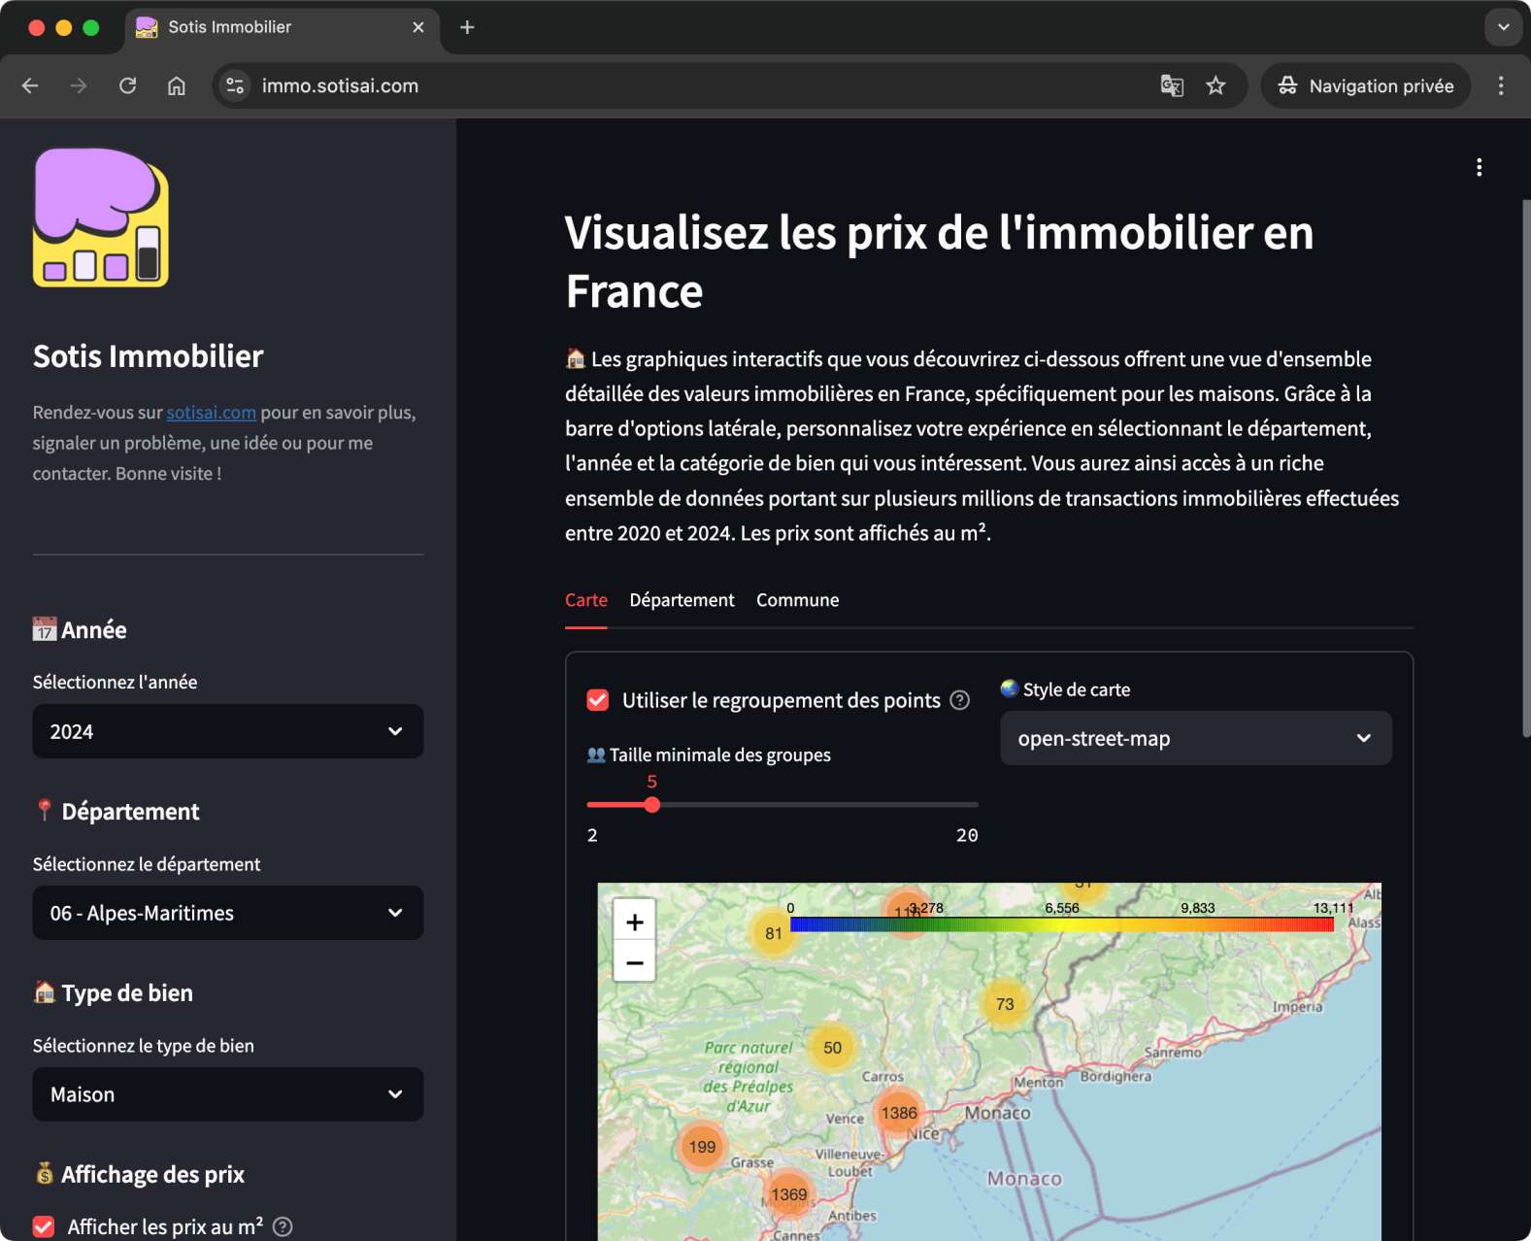The image size is (1531, 1241).
Task: Click the map zoom in plus button
Action: [x=634, y=922]
